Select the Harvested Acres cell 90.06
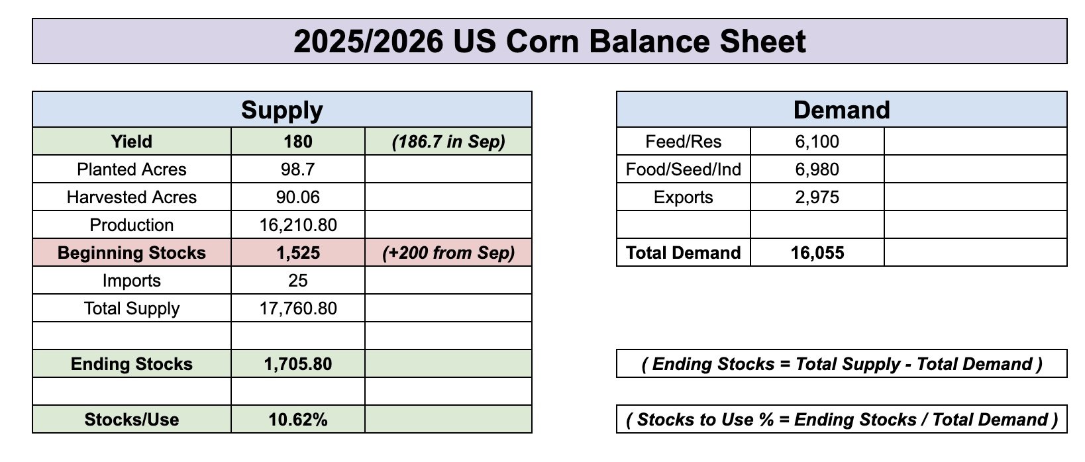The width and height of the screenshot is (1085, 462). pyautogui.click(x=298, y=197)
